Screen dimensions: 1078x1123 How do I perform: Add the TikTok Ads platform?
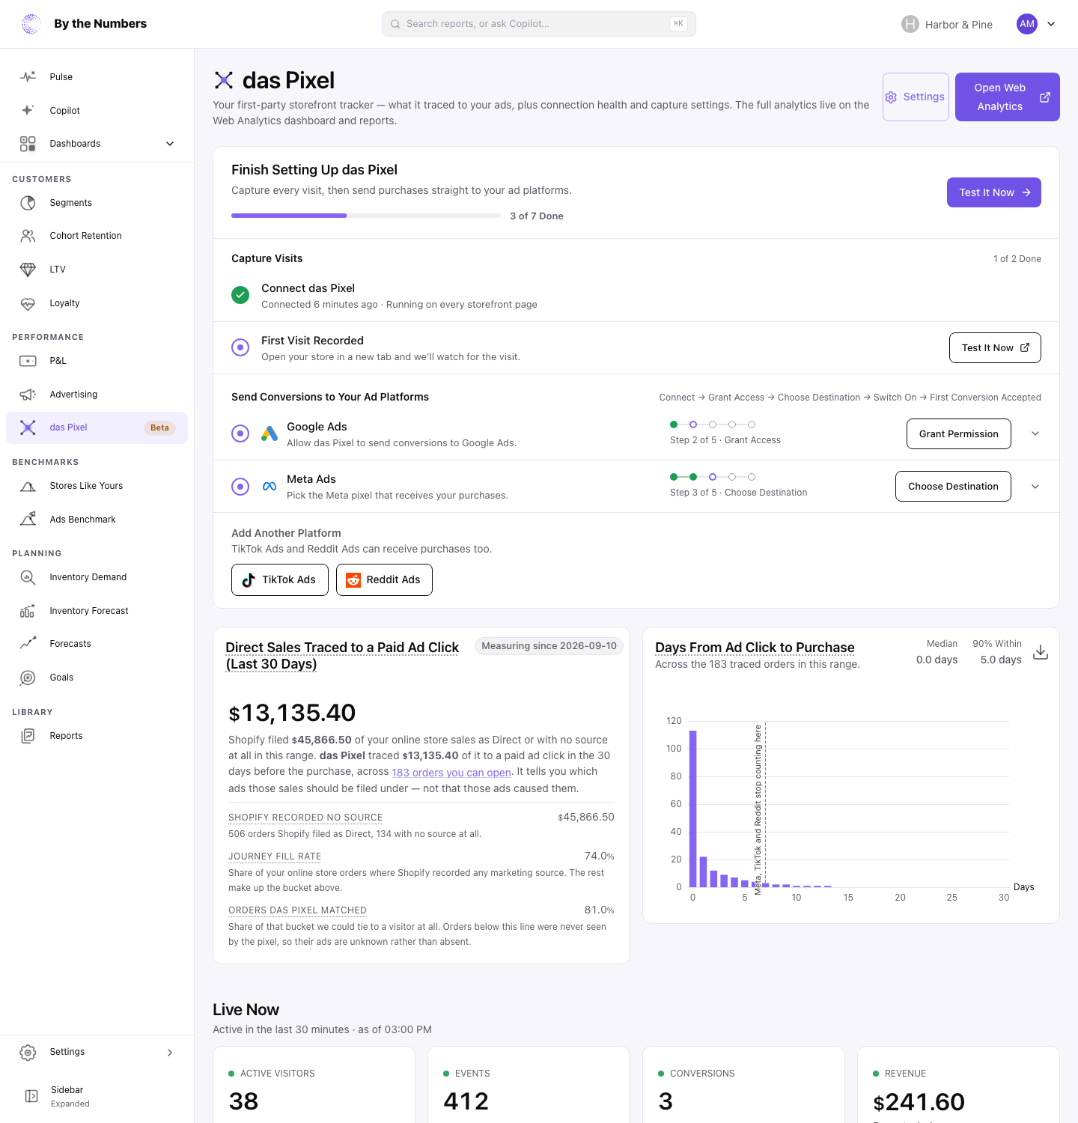tap(280, 580)
